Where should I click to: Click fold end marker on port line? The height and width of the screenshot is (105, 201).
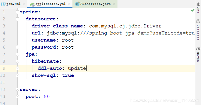pyautogui.click(x=17, y=96)
